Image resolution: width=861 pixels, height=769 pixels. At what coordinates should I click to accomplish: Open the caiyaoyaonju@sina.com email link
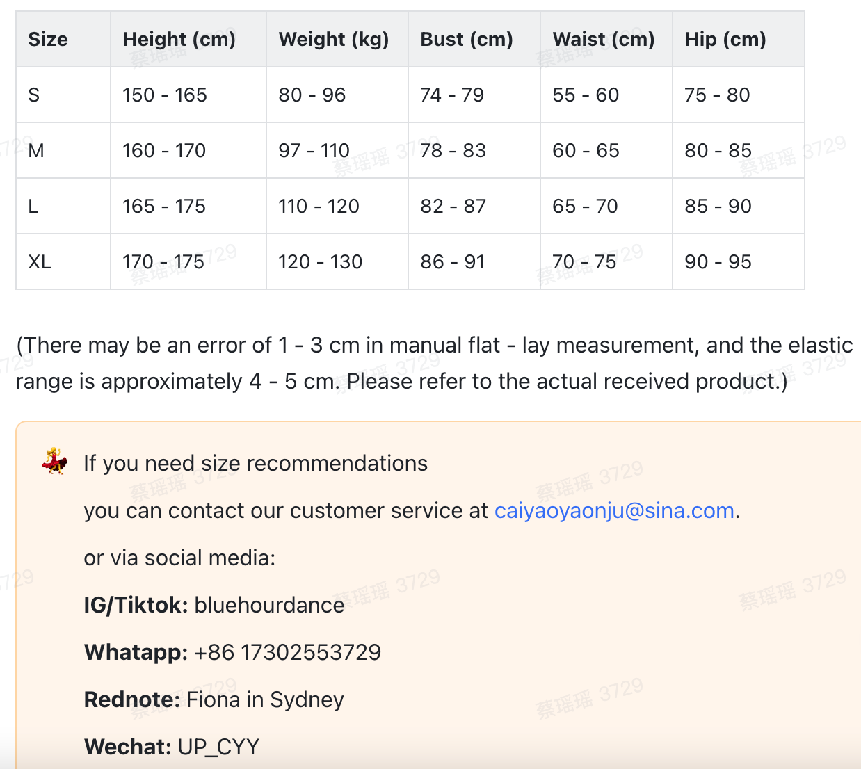point(614,511)
